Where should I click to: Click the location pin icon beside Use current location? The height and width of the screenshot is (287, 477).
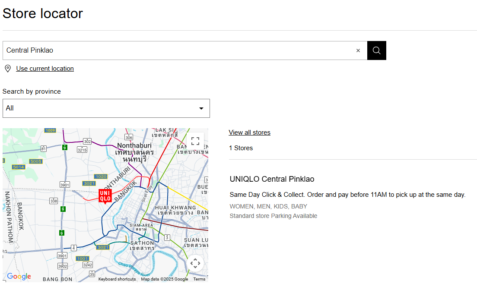click(x=7, y=68)
